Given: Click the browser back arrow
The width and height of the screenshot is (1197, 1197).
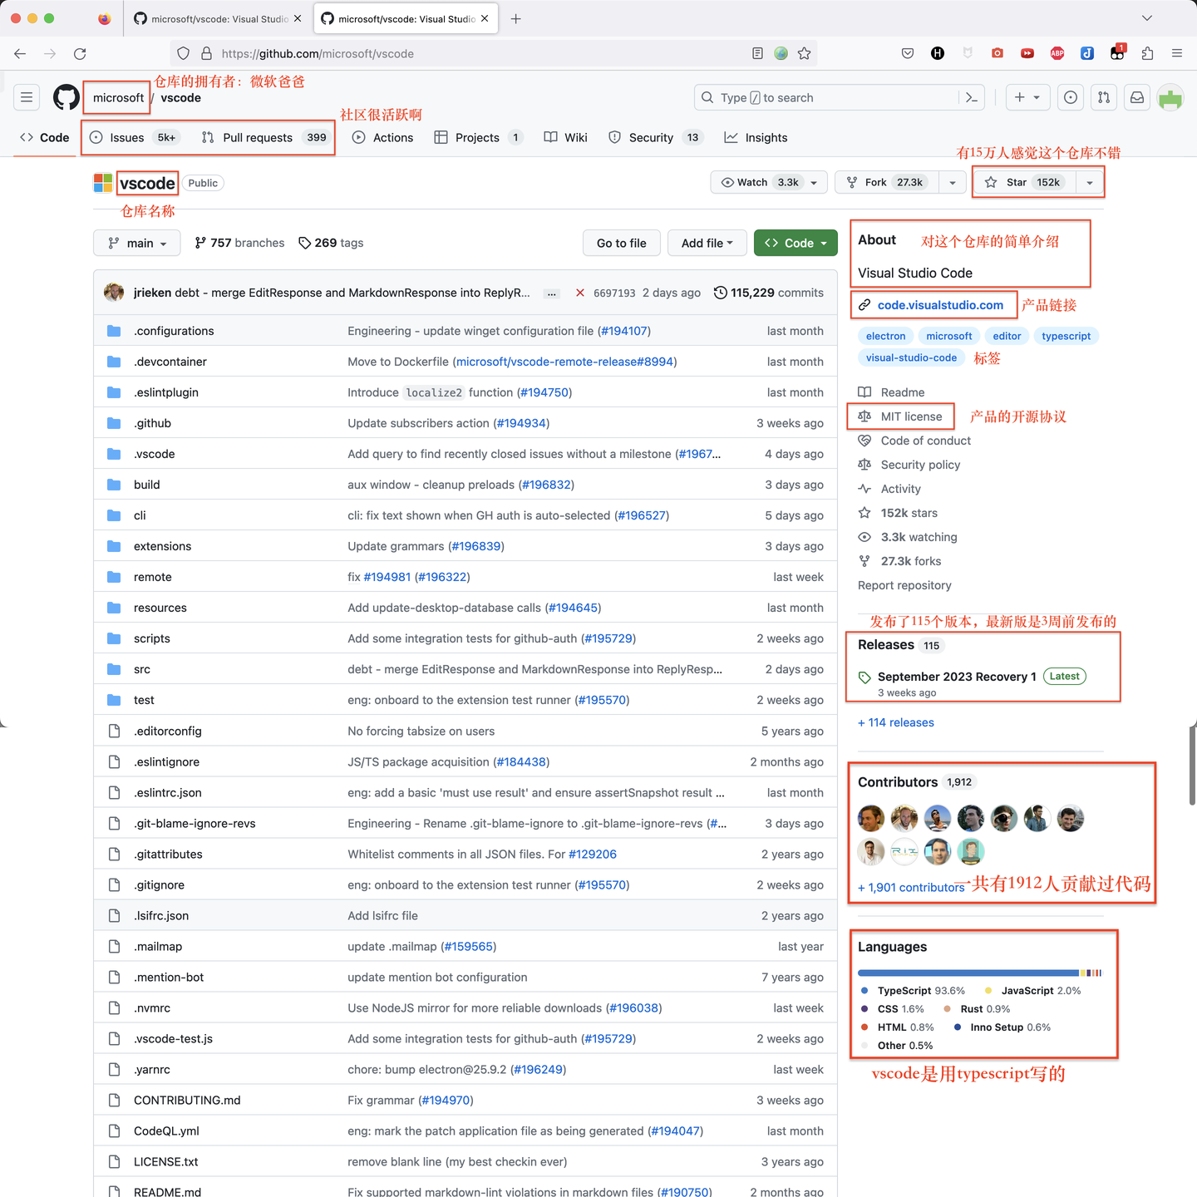Looking at the screenshot, I should click(x=20, y=53).
